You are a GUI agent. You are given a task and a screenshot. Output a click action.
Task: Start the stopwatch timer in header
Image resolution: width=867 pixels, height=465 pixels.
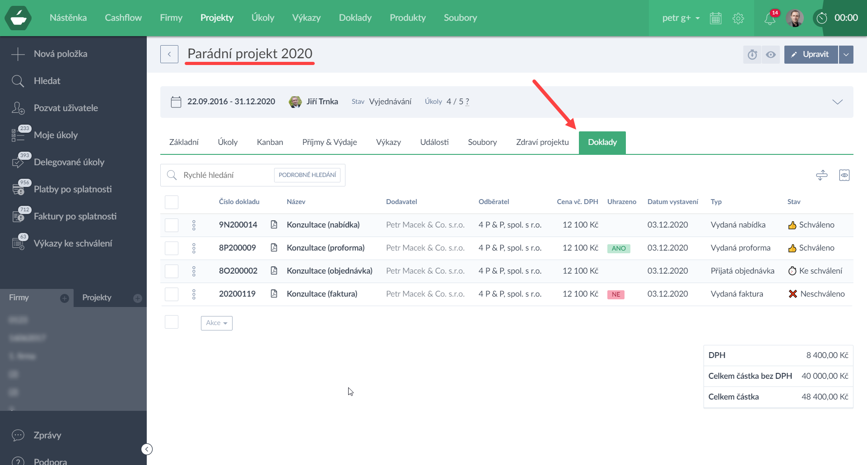coord(822,18)
